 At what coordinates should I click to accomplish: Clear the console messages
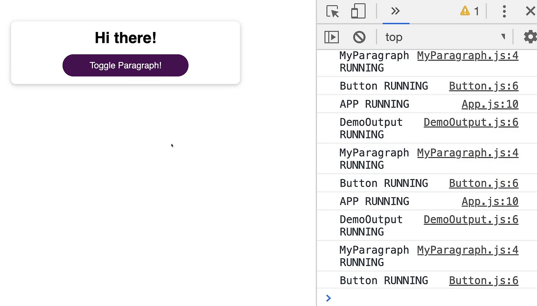pos(359,37)
